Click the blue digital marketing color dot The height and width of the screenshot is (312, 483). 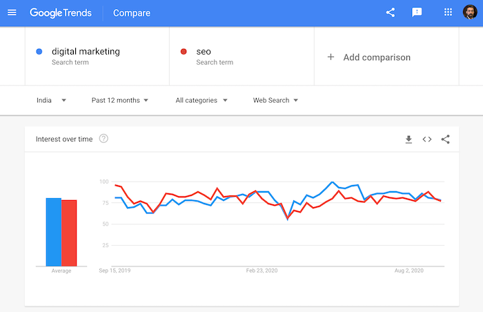tap(39, 52)
